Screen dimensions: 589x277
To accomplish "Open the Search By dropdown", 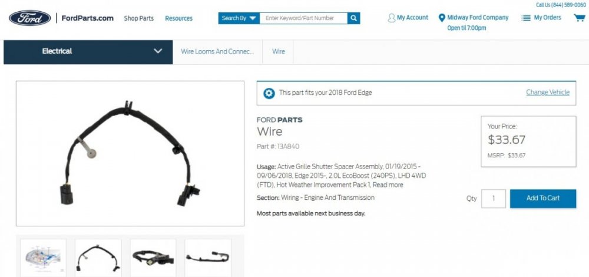I will 239,18.
